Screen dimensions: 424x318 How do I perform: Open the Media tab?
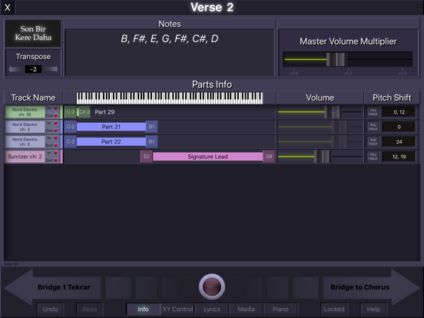click(246, 309)
